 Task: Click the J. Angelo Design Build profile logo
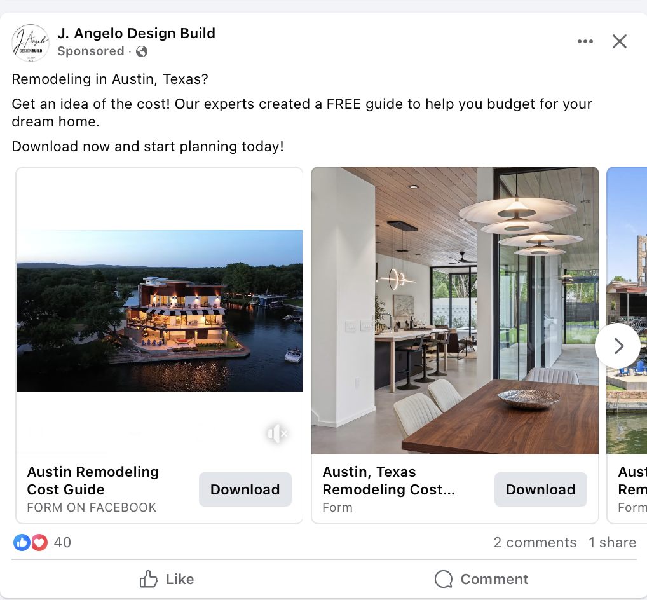click(30, 43)
